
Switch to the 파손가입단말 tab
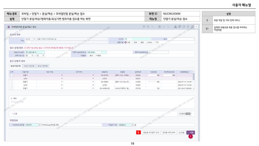click(29, 66)
